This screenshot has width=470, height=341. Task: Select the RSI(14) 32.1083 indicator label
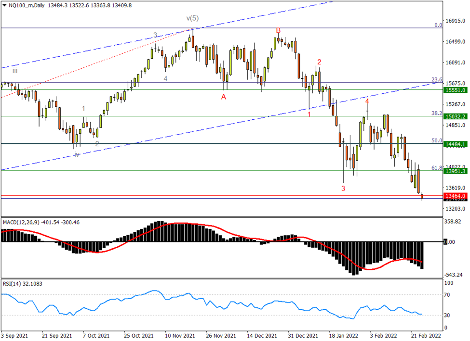click(x=23, y=284)
